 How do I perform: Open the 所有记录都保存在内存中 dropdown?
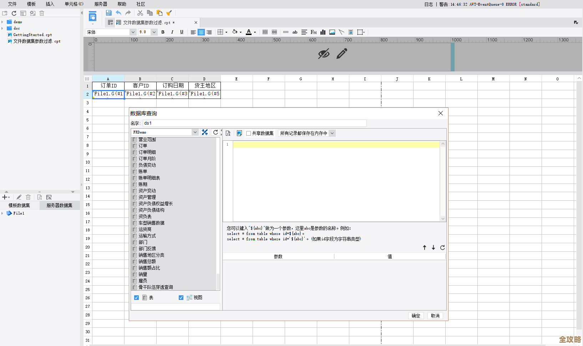(x=332, y=133)
